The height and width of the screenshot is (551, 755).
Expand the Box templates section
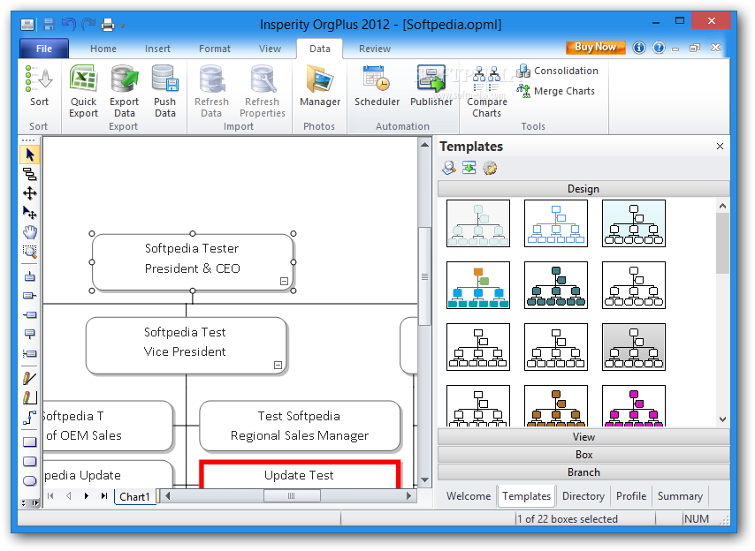click(x=583, y=455)
